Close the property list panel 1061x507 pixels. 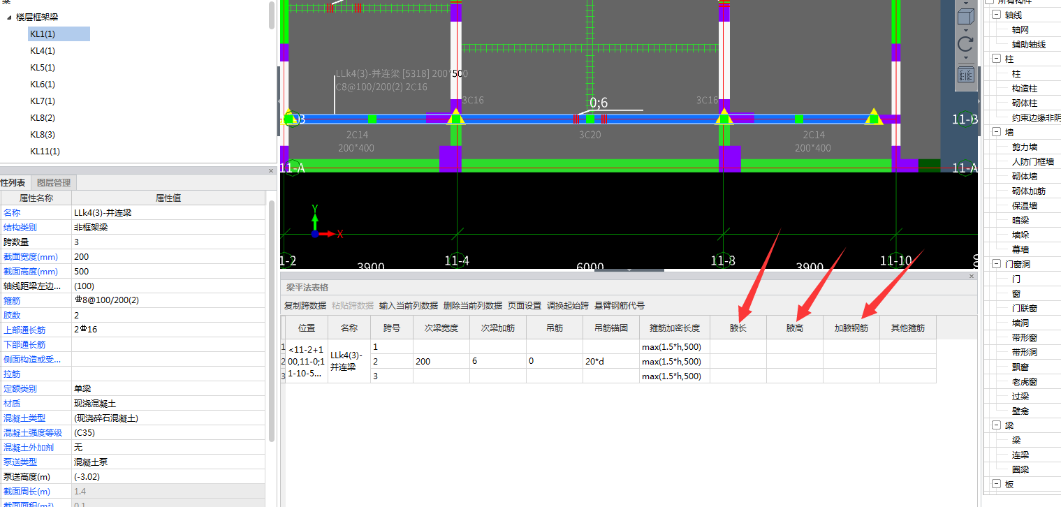(271, 171)
